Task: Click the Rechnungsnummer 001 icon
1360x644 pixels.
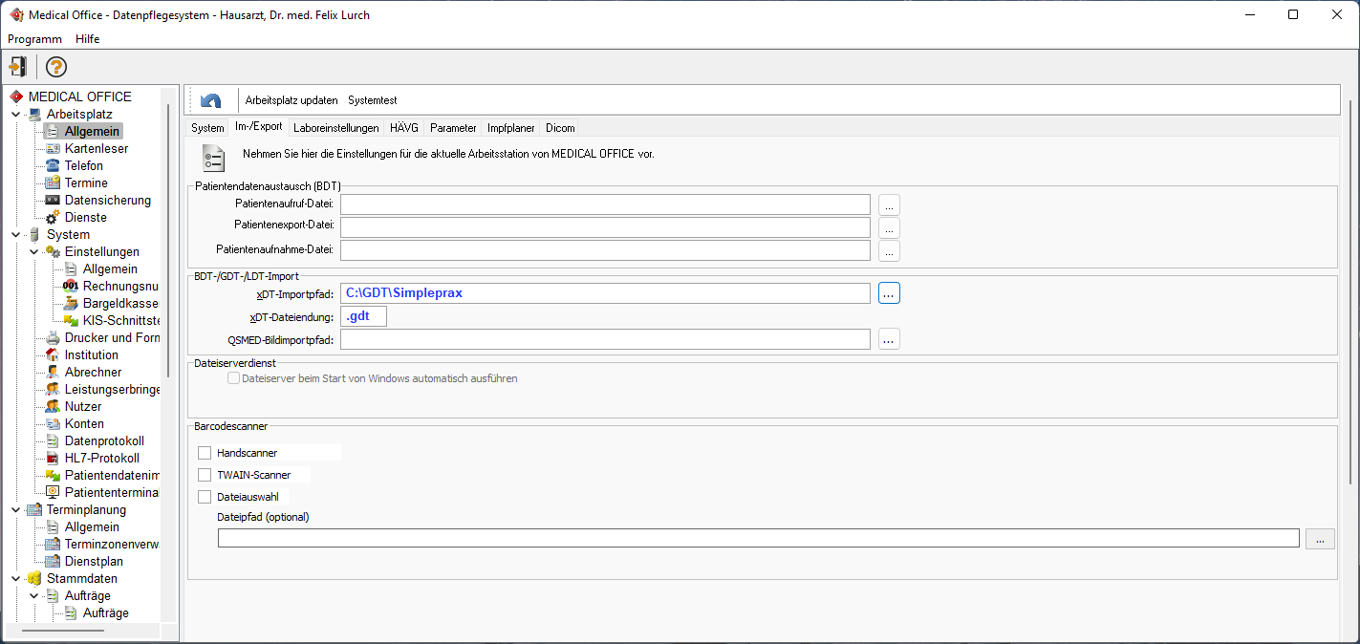Action: 72,286
